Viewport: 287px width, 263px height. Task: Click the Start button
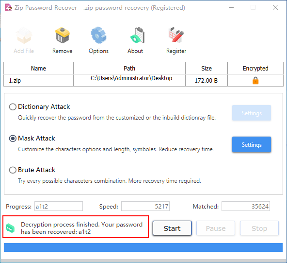click(172, 228)
